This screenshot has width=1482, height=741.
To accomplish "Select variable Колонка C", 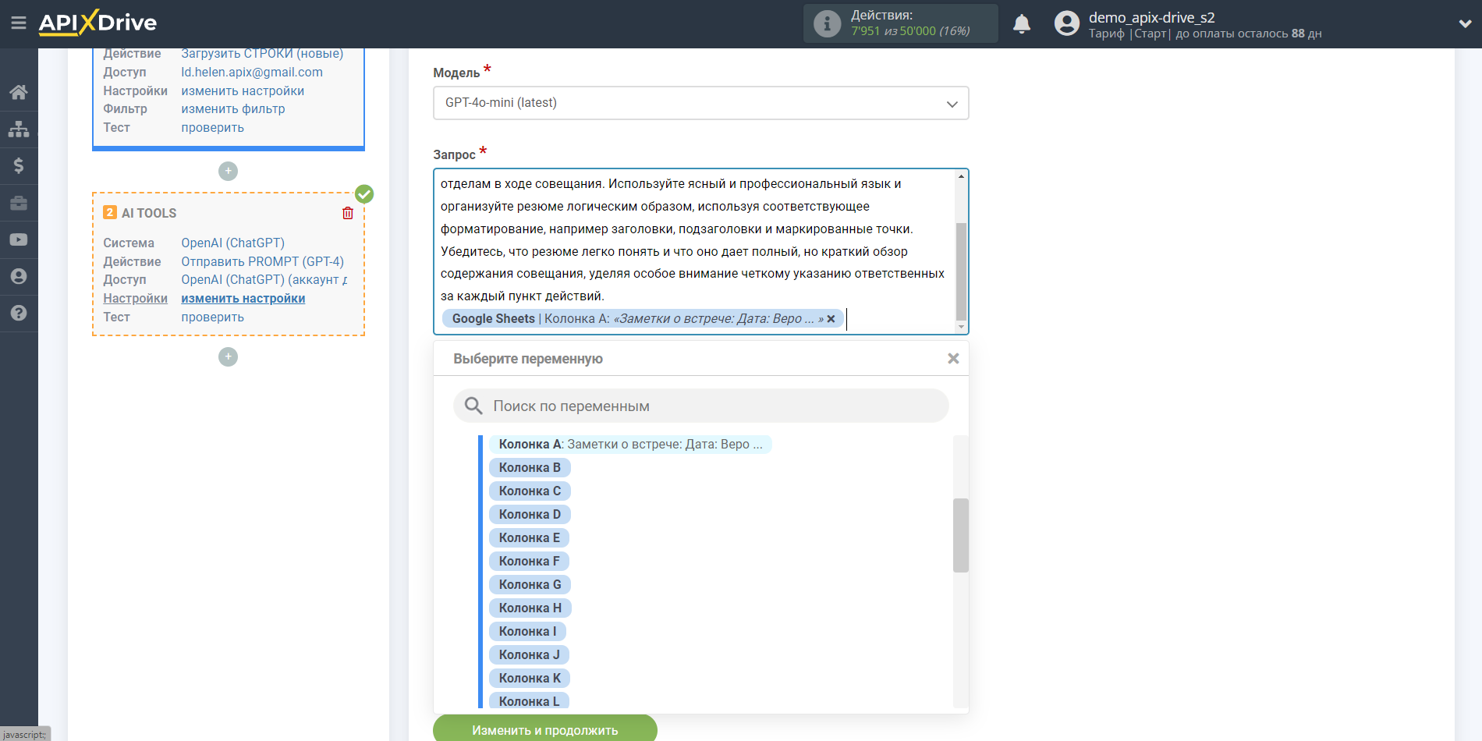I will point(530,491).
